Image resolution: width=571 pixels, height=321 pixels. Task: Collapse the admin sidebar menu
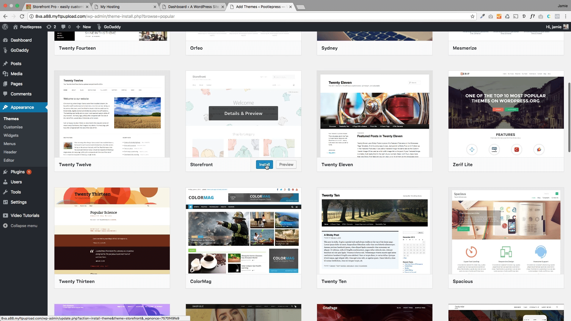click(24, 226)
